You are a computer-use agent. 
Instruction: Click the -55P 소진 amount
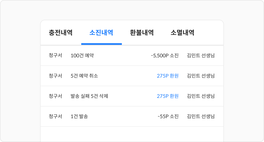(x=168, y=116)
